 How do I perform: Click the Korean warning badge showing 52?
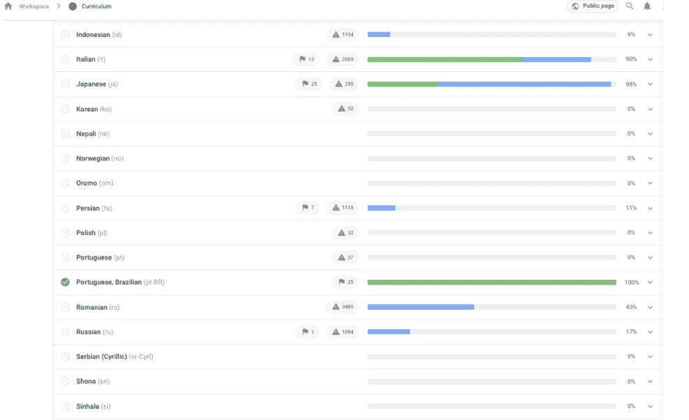point(345,109)
